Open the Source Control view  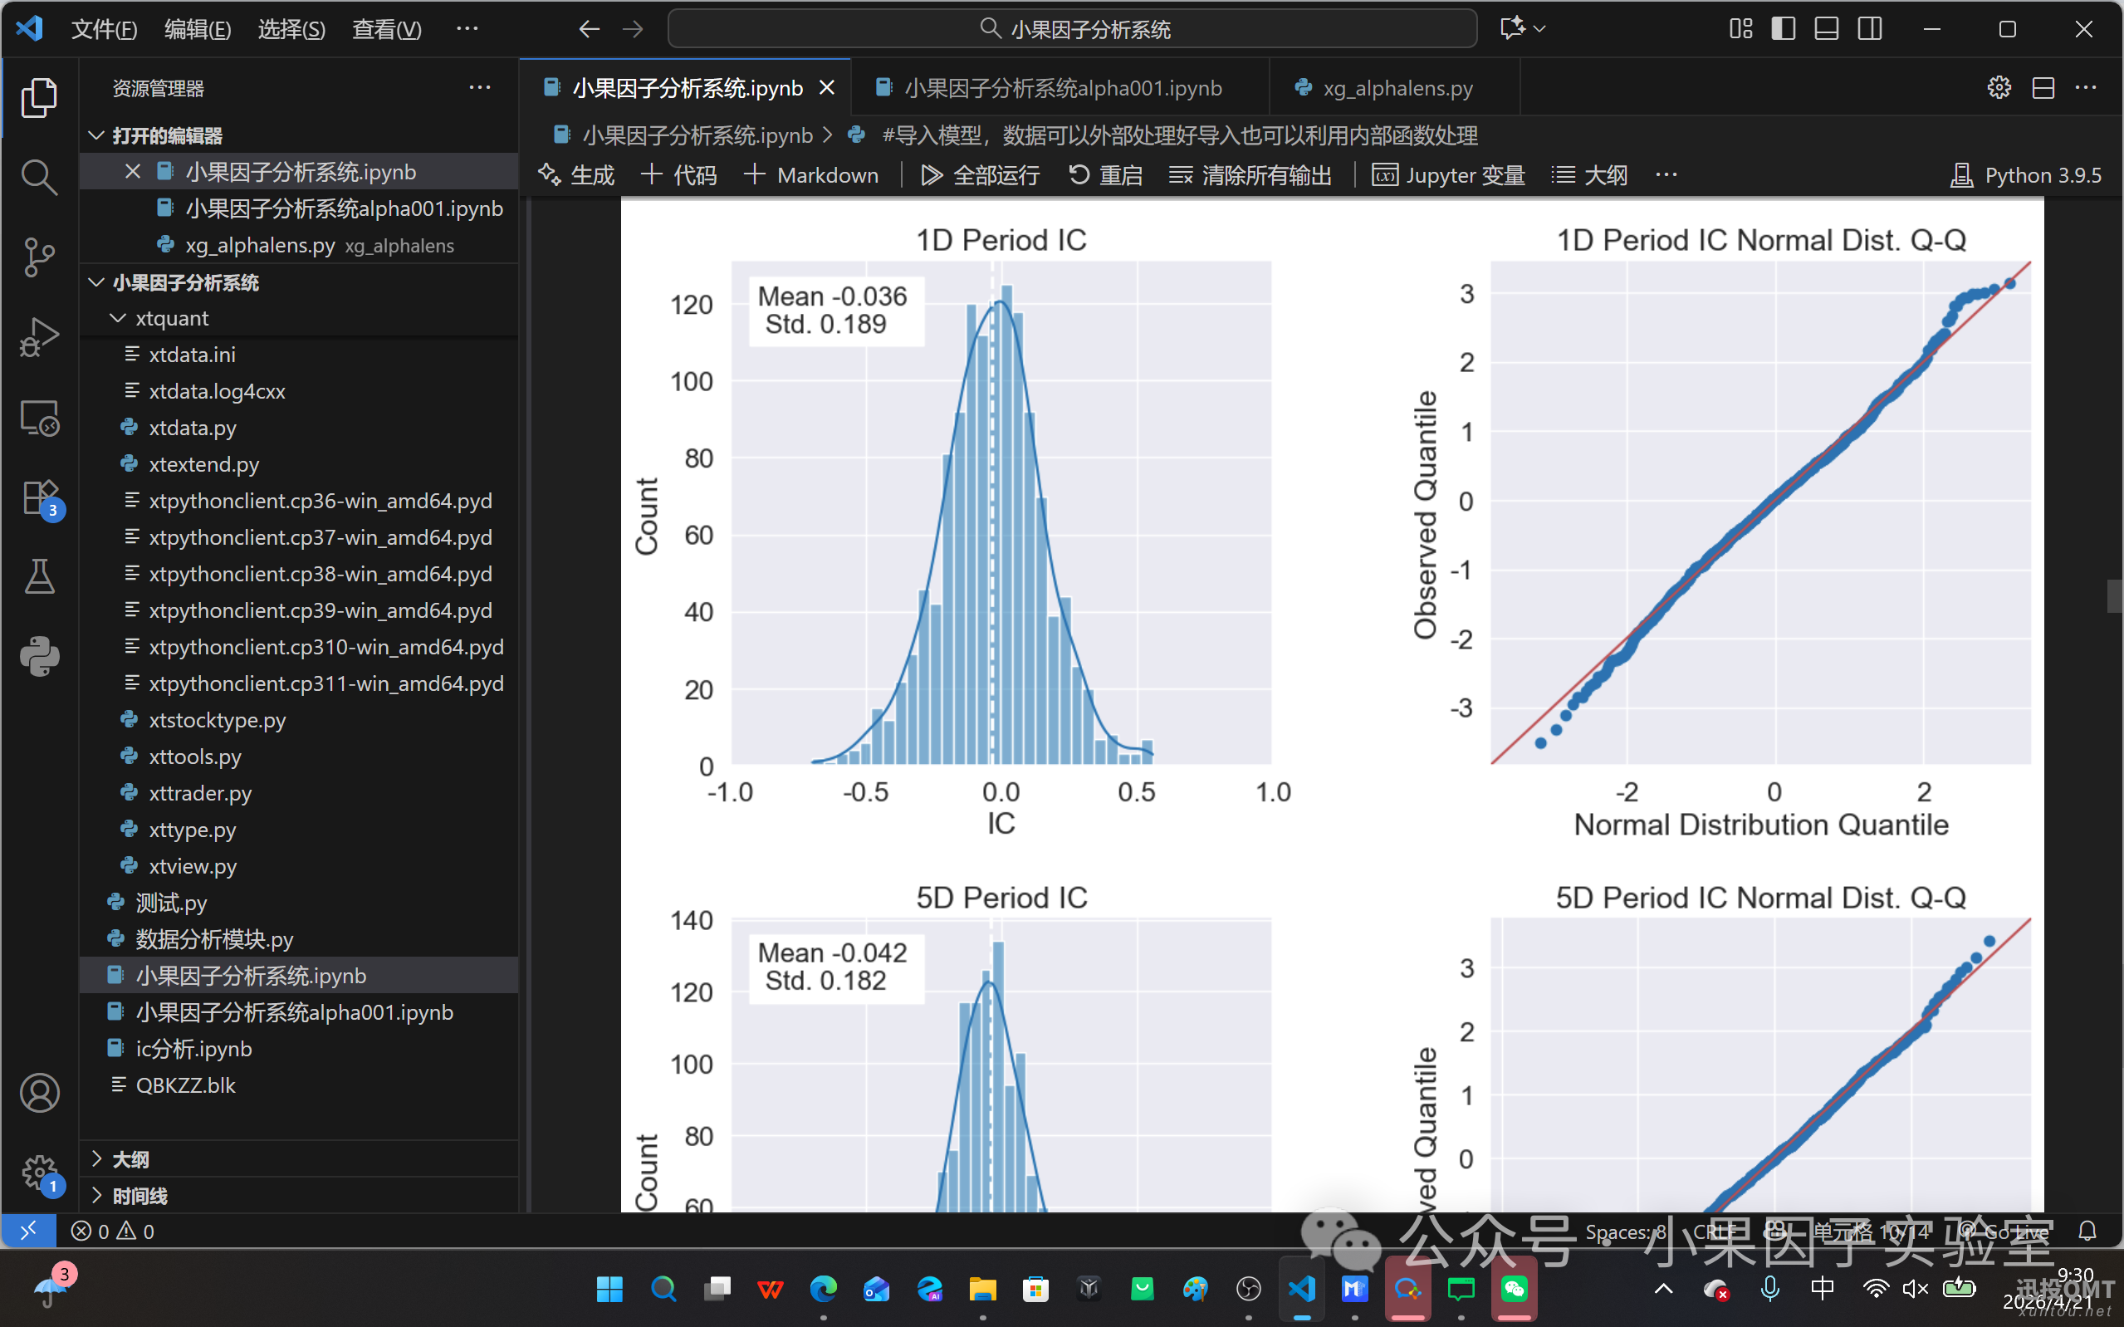pyautogui.click(x=38, y=257)
